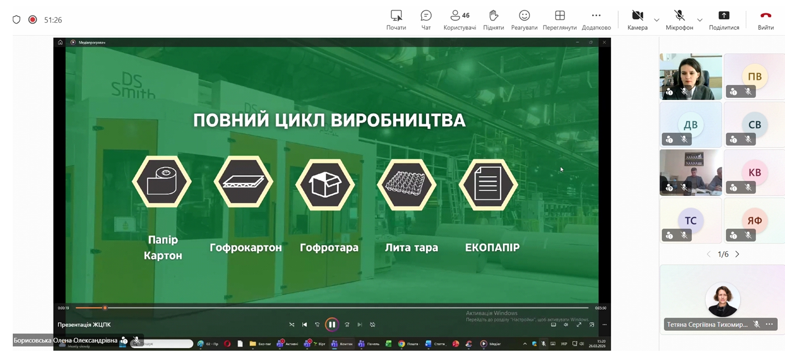Click the Поділитися share screen icon

tap(724, 16)
